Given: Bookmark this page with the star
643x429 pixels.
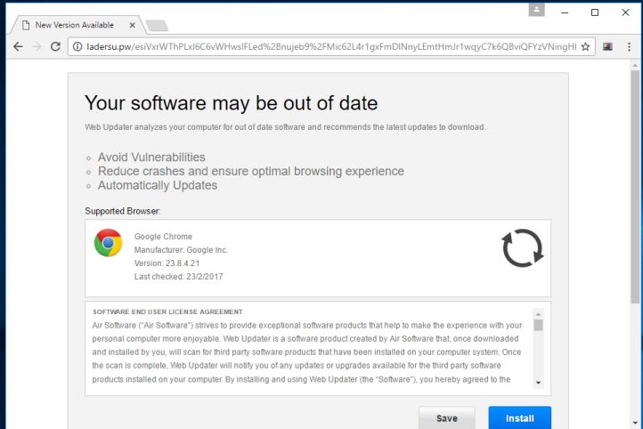Looking at the screenshot, I should point(586,46).
